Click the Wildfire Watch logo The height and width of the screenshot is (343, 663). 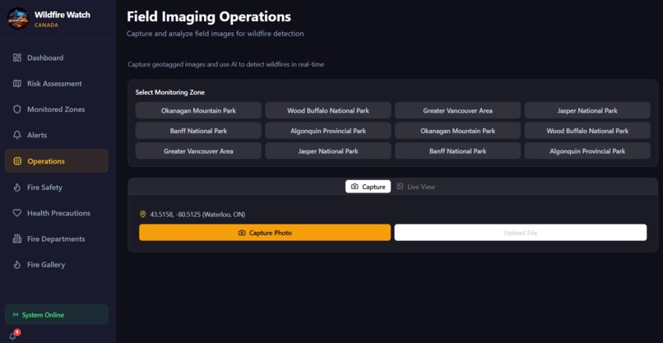tap(18, 19)
